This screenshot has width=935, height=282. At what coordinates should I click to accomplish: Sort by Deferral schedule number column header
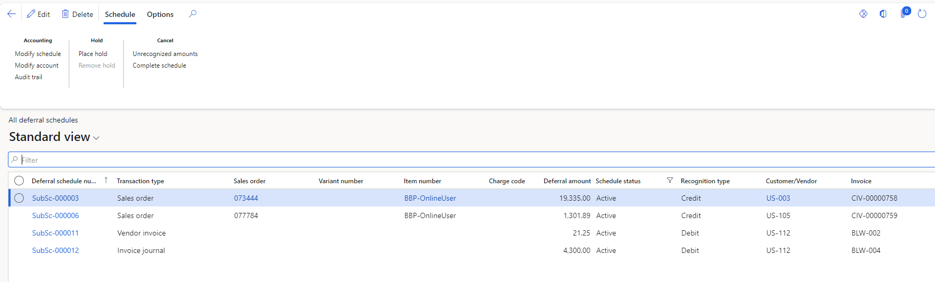(64, 181)
